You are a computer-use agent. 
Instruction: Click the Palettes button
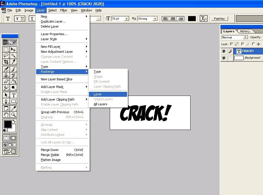[x=219, y=18]
